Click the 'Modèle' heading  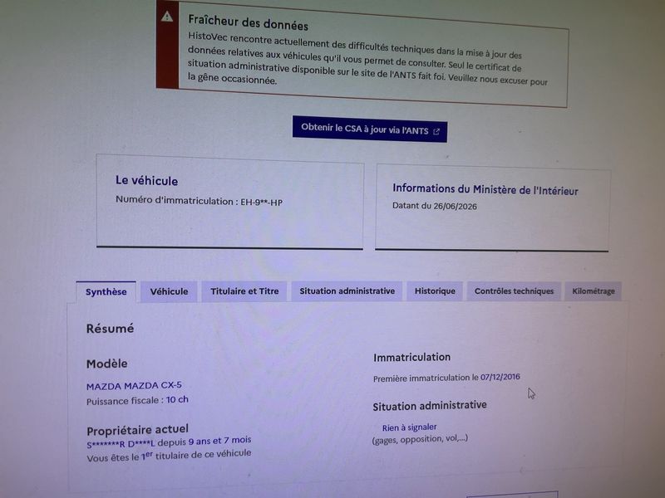(x=107, y=364)
